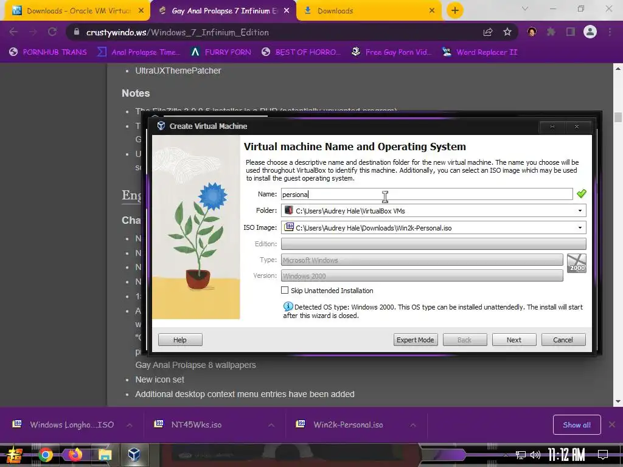Viewport: 623px width, 467px height.
Task: Open options chevron for NT45Wks.iso download
Action: (271, 425)
